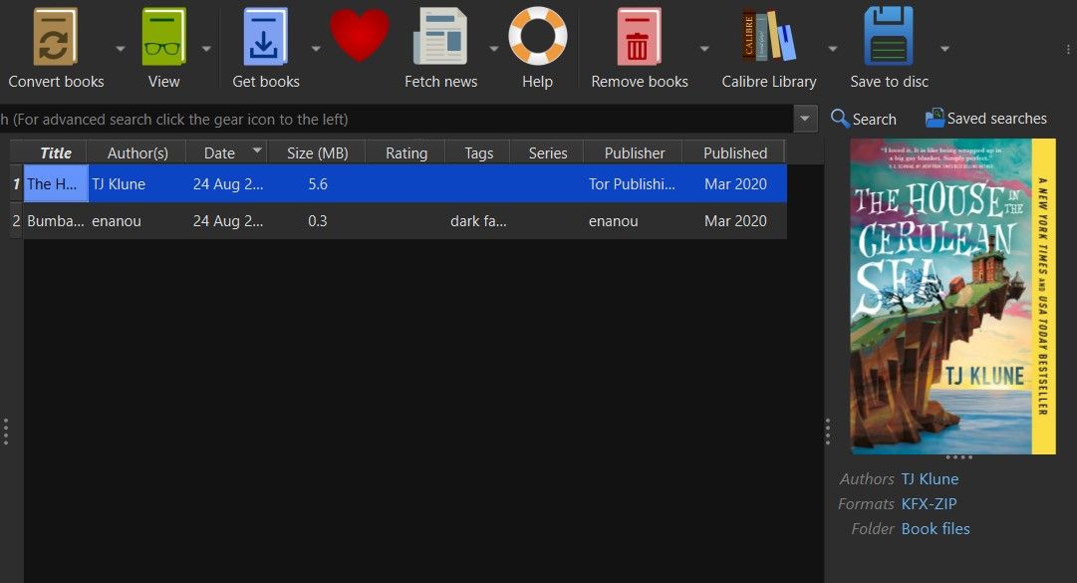The width and height of the screenshot is (1077, 583).
Task: Expand the Convert books dropdown arrow
Action: tap(120, 47)
